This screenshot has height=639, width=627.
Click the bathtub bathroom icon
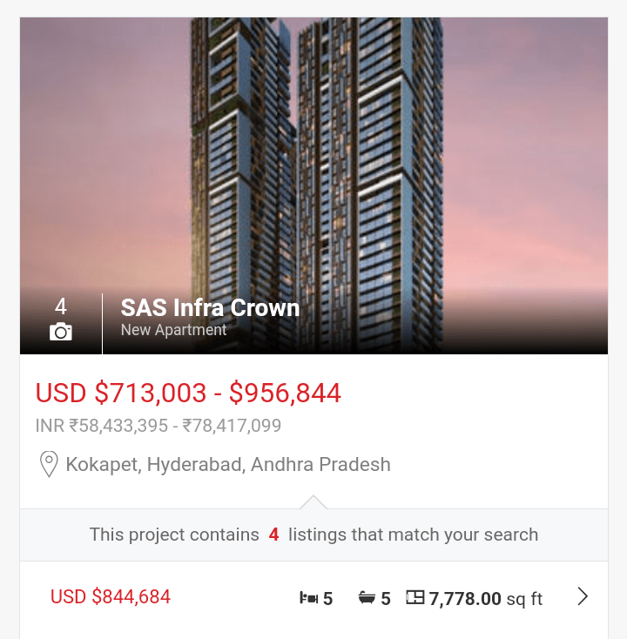pos(367,598)
